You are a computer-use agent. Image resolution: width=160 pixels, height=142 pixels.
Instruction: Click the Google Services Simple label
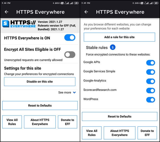99,71
